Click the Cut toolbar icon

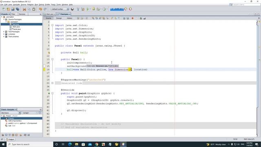(24, 9)
